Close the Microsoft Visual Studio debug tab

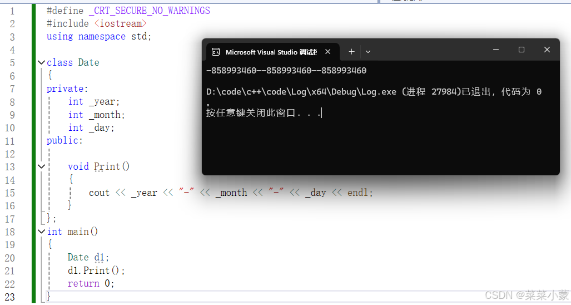coord(327,52)
